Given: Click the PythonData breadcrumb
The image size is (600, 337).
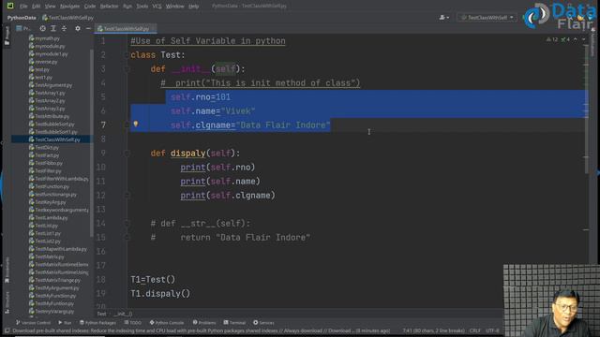Looking at the screenshot, I should click(22, 18).
